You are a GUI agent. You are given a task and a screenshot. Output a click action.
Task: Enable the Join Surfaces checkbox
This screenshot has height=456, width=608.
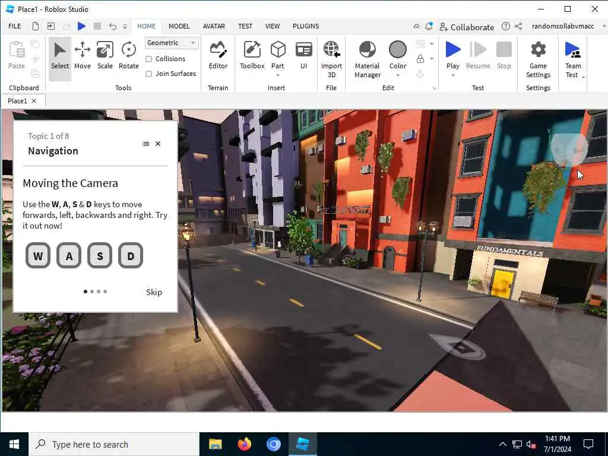click(x=148, y=74)
